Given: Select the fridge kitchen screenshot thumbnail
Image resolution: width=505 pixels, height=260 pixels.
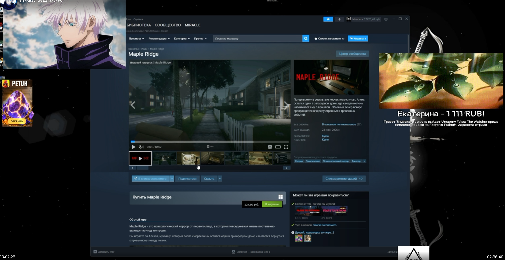Looking at the screenshot, I should pyautogui.click(x=188, y=158).
